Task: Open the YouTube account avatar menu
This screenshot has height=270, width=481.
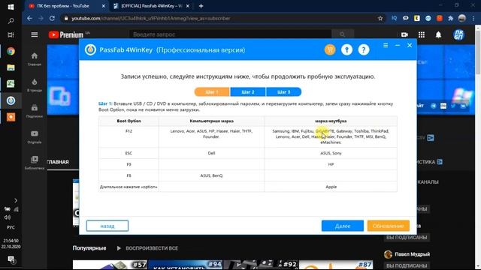Action: click(x=459, y=34)
